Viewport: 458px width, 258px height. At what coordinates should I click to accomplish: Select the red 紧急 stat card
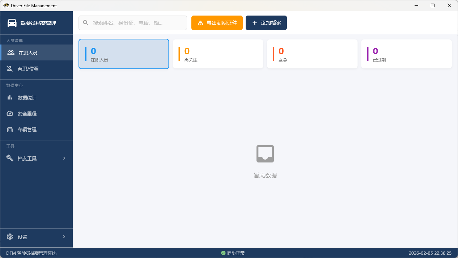pos(312,54)
